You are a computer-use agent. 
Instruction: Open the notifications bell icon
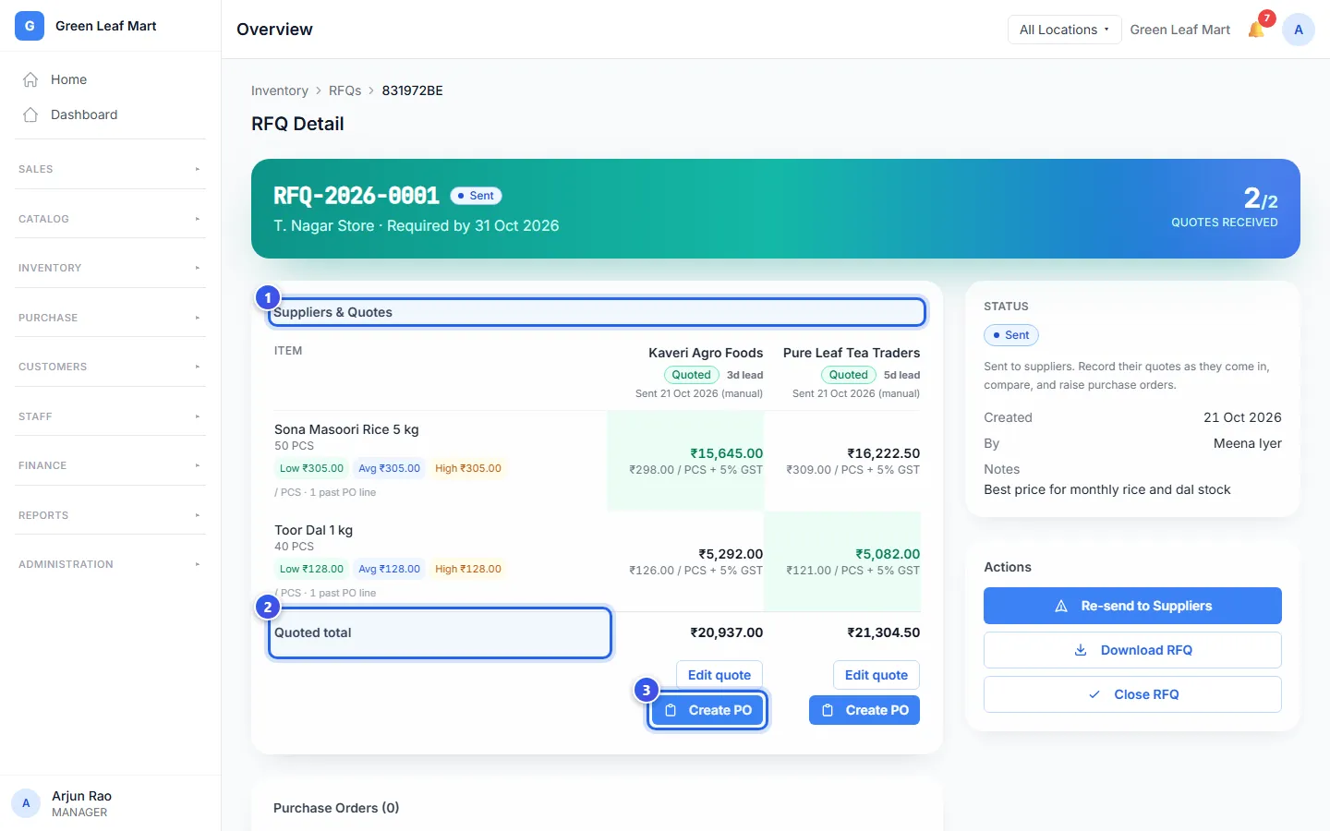point(1256,30)
